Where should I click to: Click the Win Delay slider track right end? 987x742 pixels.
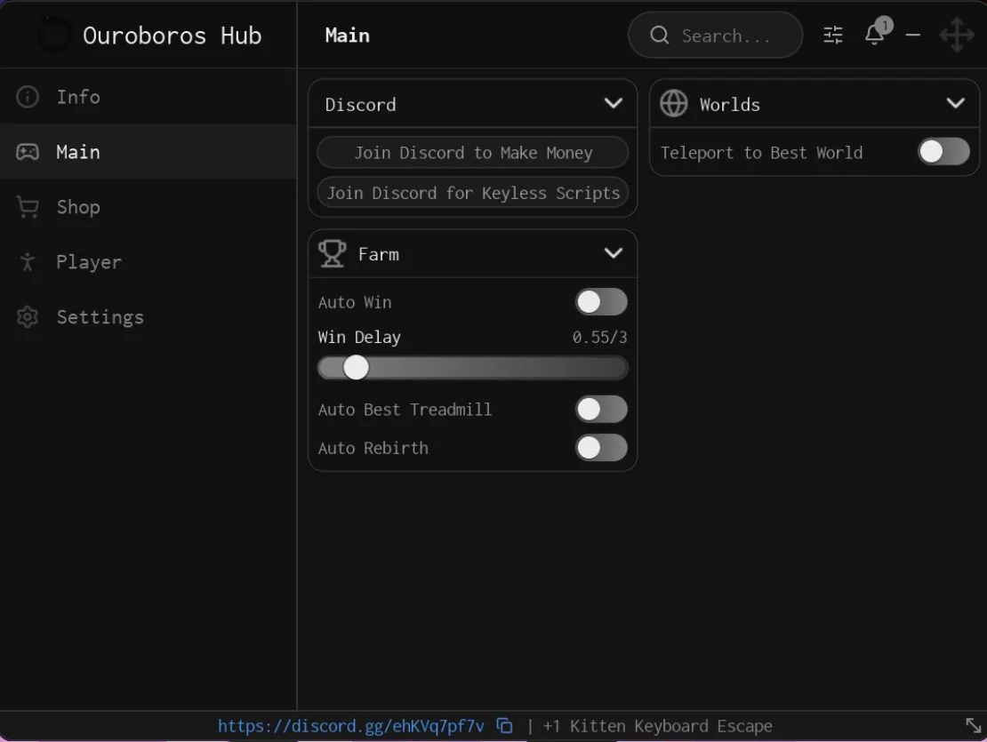coord(622,368)
